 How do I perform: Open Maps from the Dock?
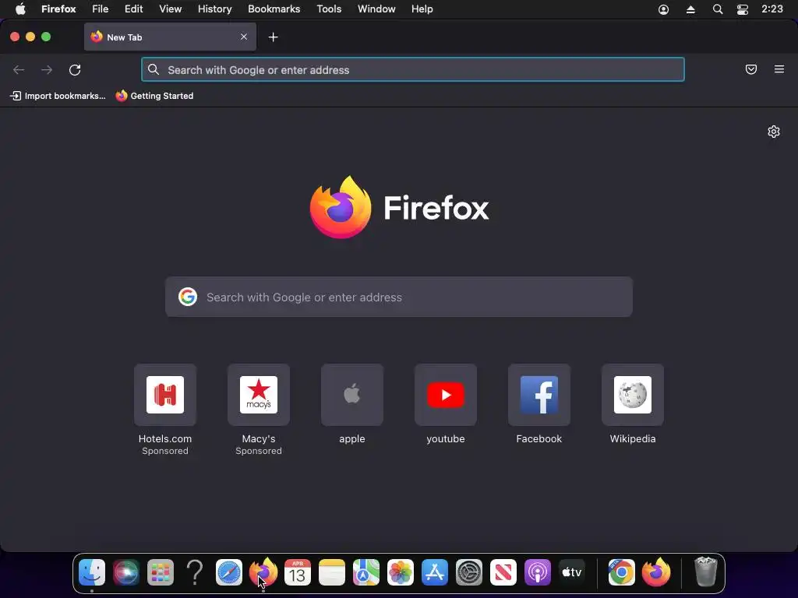(366, 572)
